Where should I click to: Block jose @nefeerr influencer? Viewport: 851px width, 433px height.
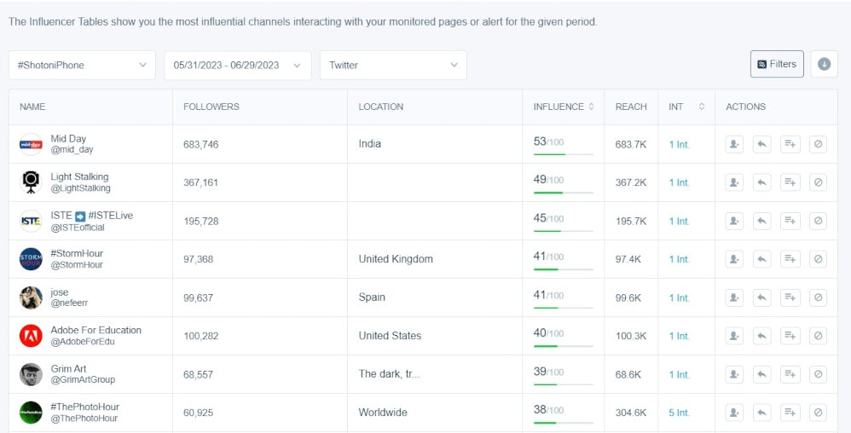[x=818, y=297]
